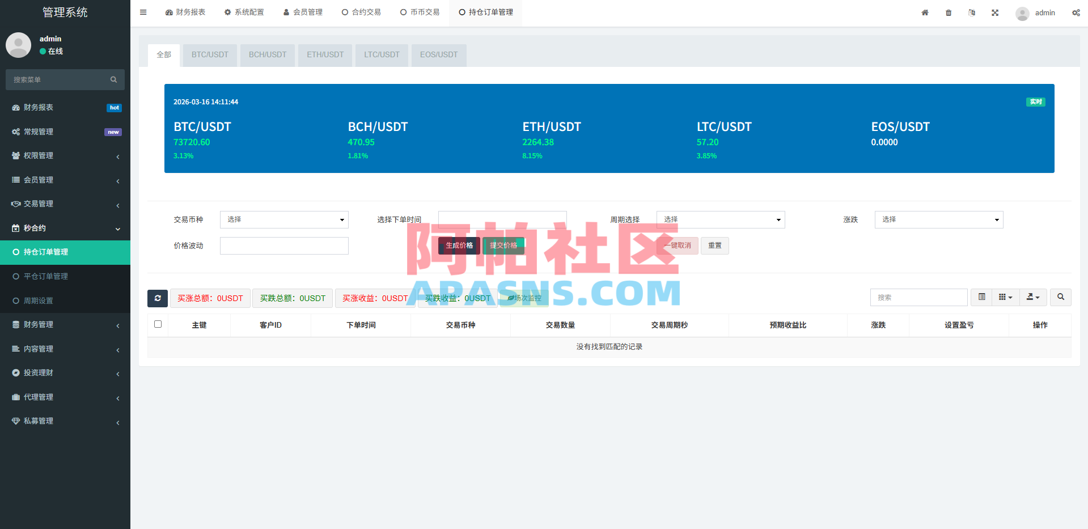The width and height of the screenshot is (1088, 529).
Task: Toggle fullscreen with the expand icon
Action: click(995, 12)
